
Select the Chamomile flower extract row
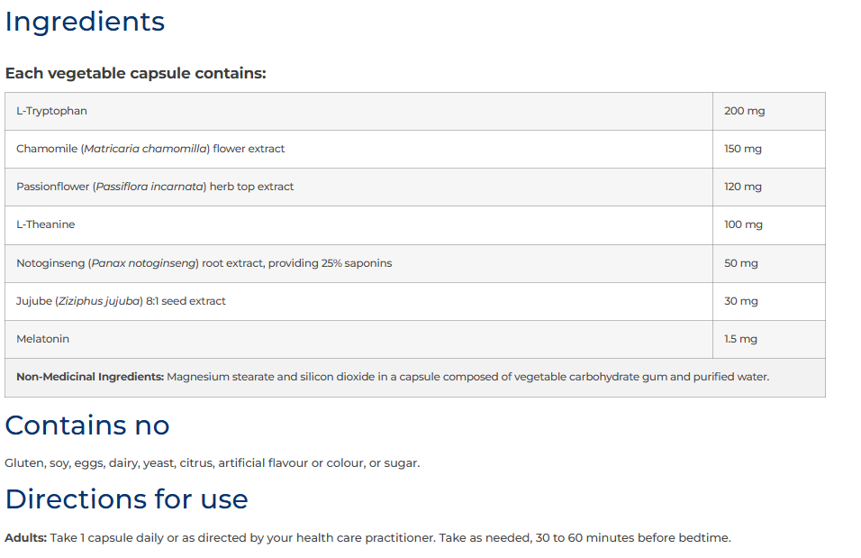click(414, 149)
